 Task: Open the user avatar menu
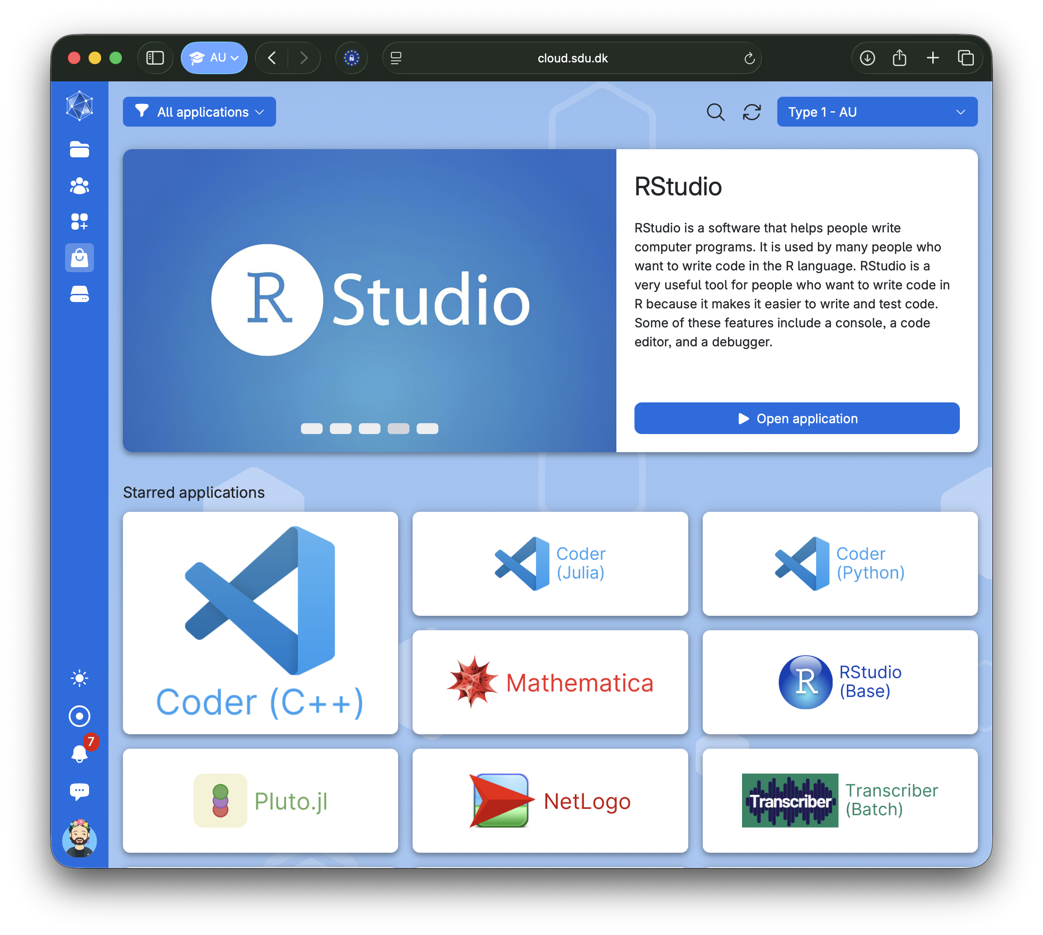[x=80, y=839]
